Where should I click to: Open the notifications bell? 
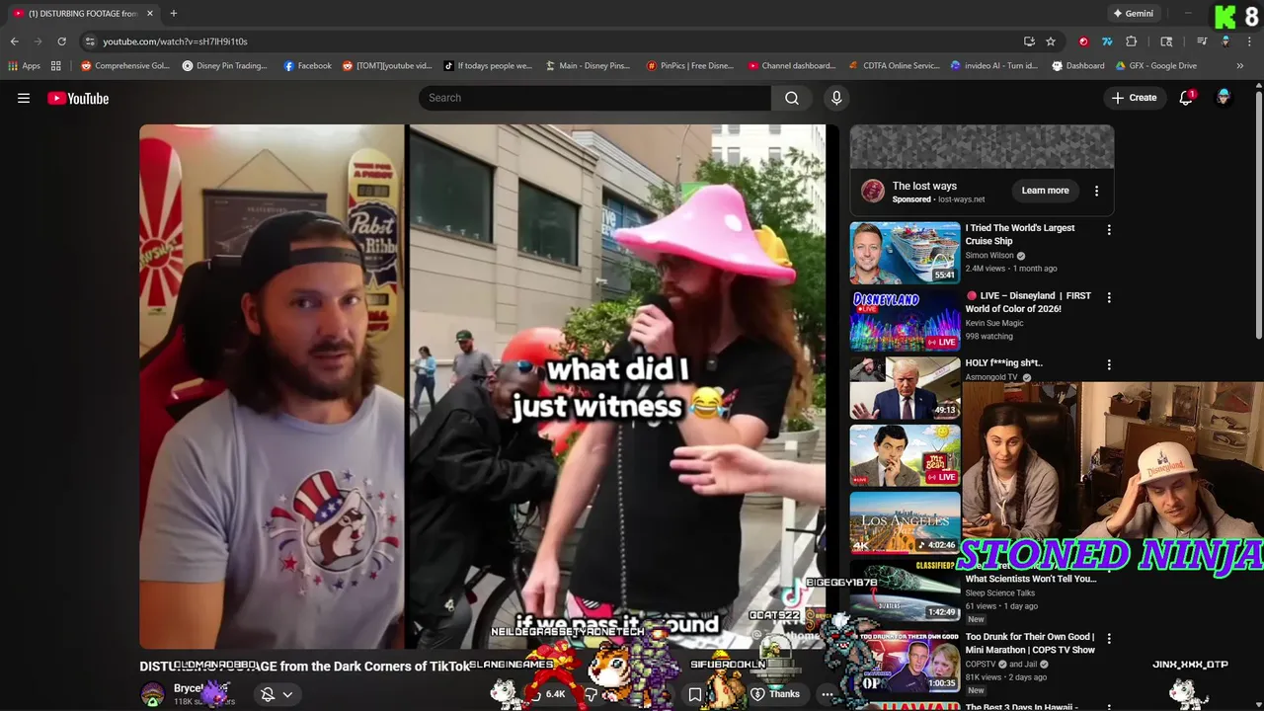1186,98
